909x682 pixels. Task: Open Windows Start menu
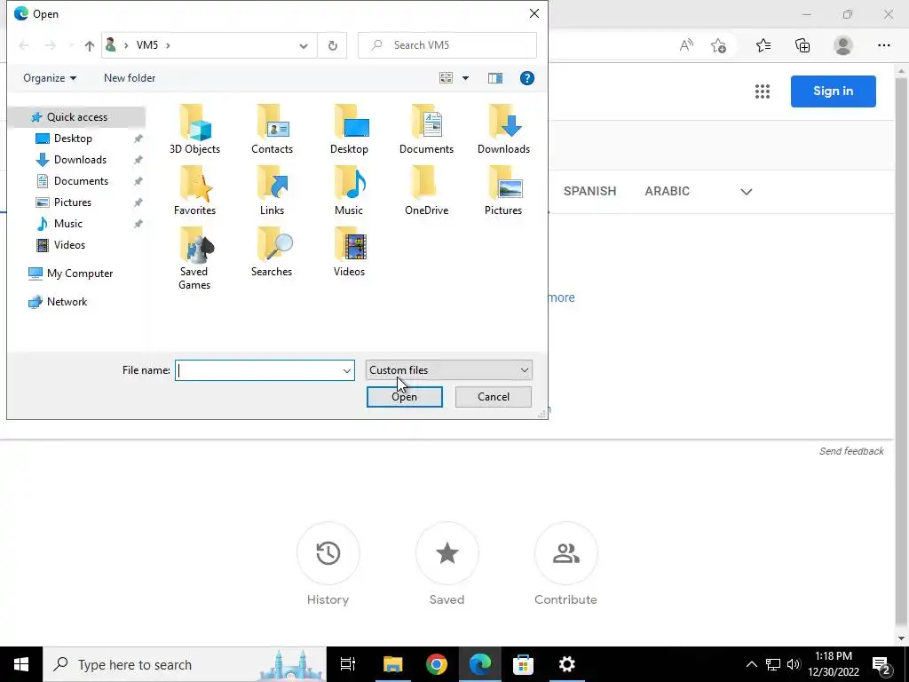click(21, 664)
